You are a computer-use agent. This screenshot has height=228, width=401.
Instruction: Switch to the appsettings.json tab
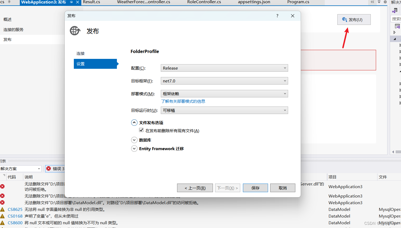coord(254,2)
